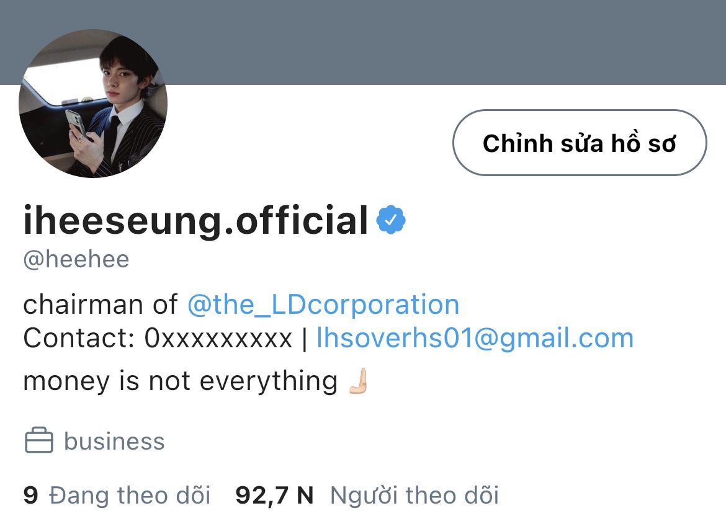Click the 'chairman of' bio text
The width and height of the screenshot is (726, 529).
(100, 305)
